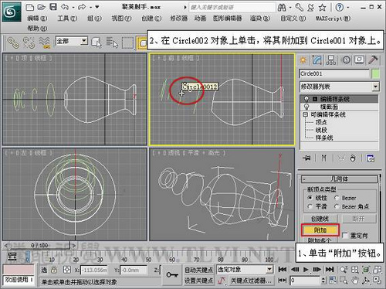Click the question mark help icon
The image size is (386, 289).
[x=340, y=8]
